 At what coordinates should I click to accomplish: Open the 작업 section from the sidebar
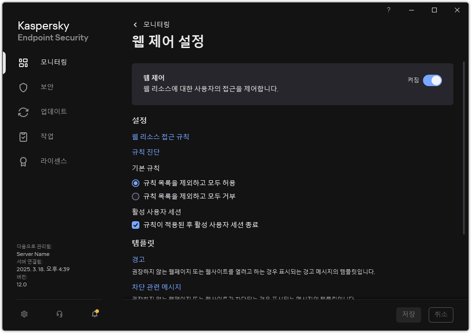pyautogui.click(x=46, y=137)
